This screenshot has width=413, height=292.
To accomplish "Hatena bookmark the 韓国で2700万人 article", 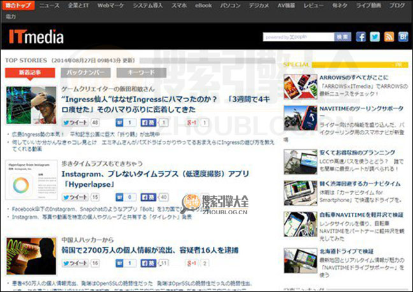I will coord(119,263).
